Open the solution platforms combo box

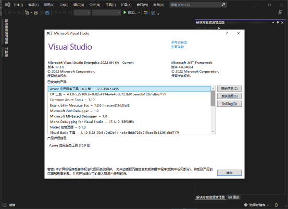[107, 12]
